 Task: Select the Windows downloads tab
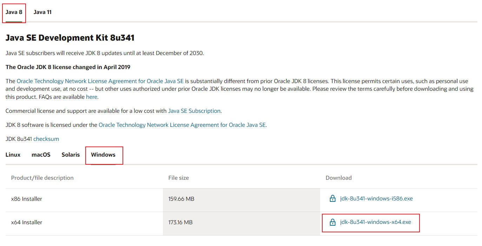tap(103, 155)
